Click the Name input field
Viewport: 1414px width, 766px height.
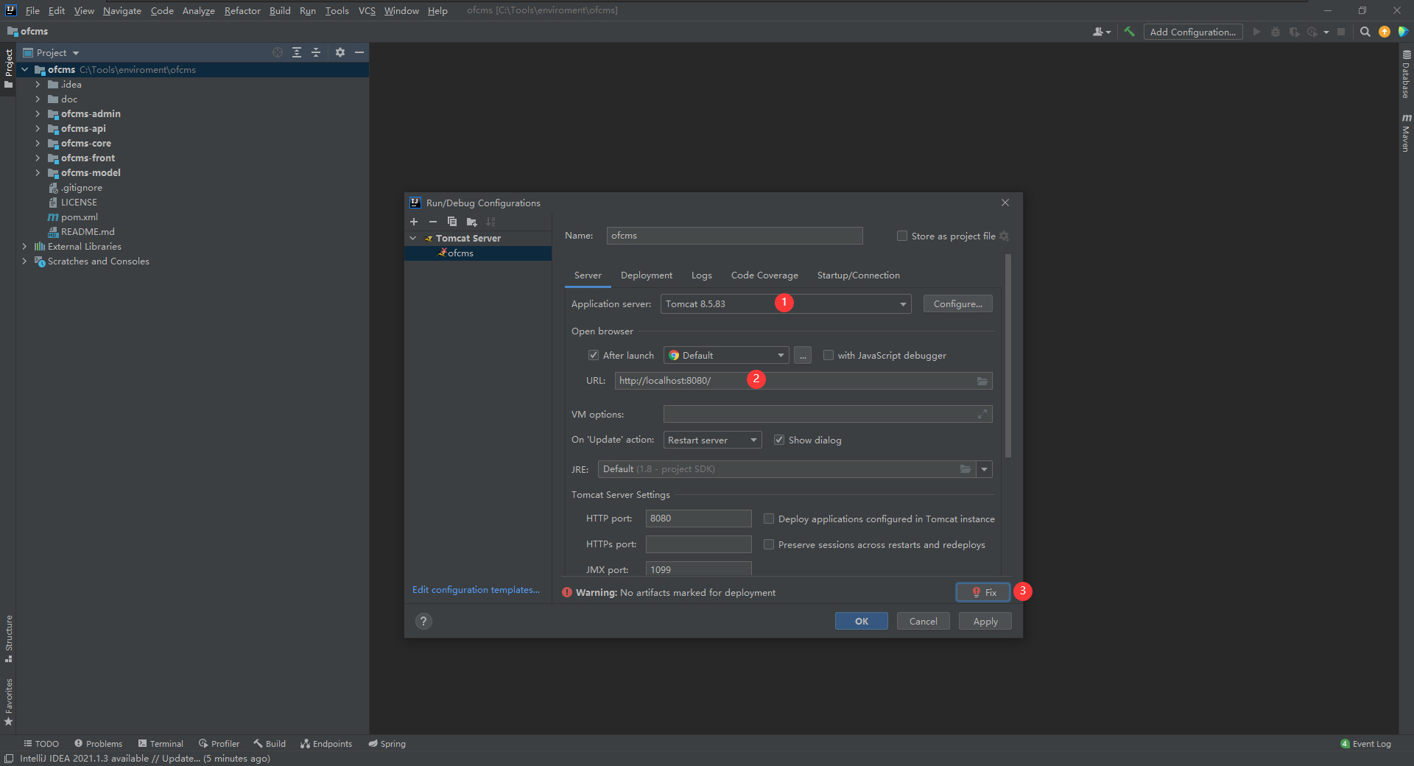pos(734,236)
